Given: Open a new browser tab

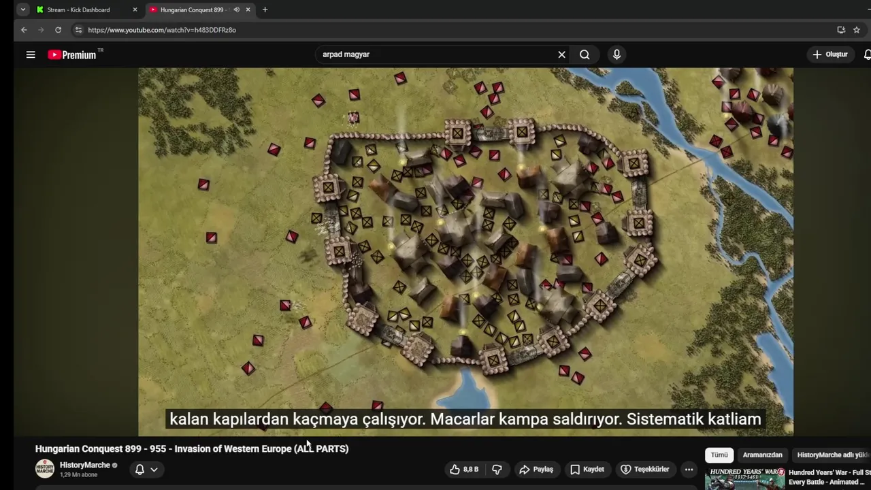Looking at the screenshot, I should pos(265,10).
